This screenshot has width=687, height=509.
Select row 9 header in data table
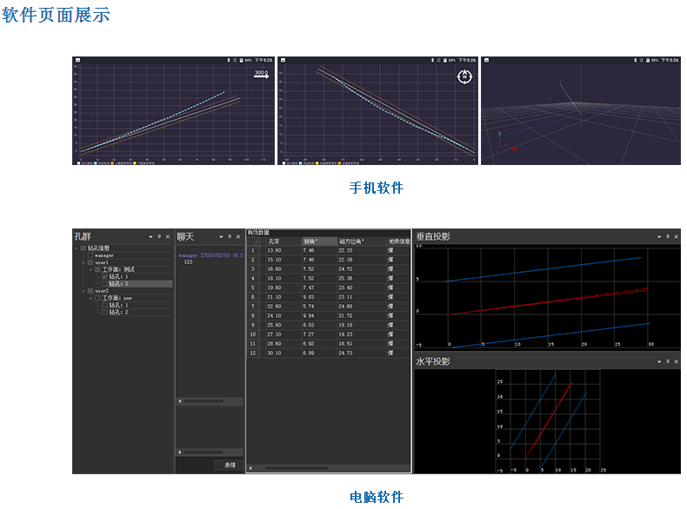[253, 325]
